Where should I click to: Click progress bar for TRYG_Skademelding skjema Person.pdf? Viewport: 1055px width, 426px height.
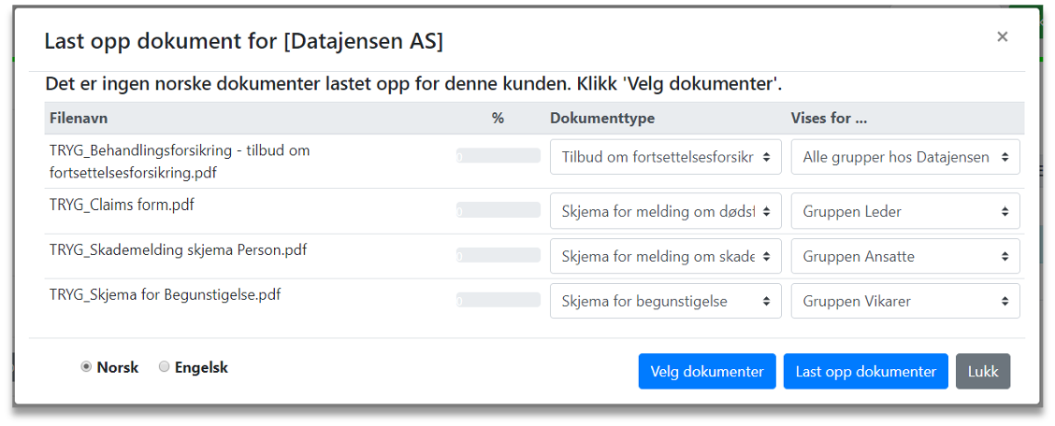point(499,255)
